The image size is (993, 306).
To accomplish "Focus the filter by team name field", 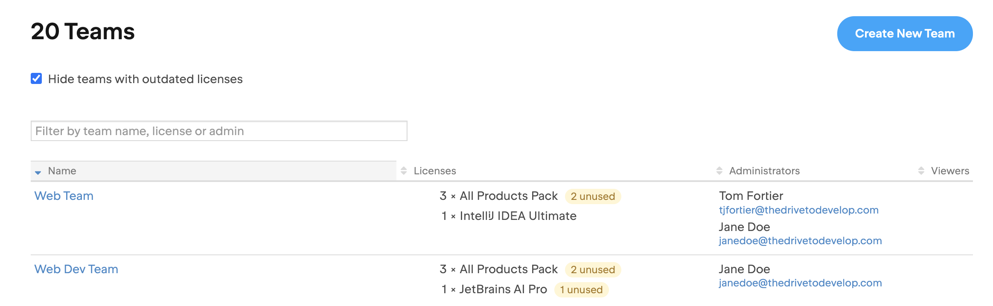I will pyautogui.click(x=218, y=131).
